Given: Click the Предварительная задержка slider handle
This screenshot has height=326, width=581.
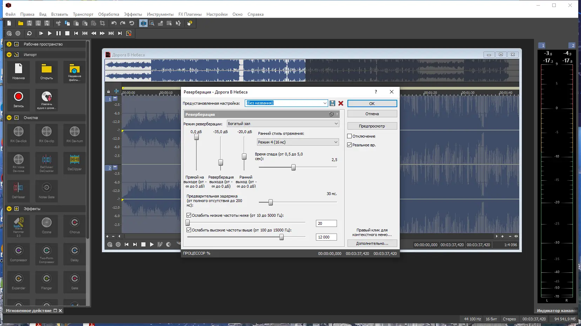Looking at the screenshot, I should coord(271,202).
